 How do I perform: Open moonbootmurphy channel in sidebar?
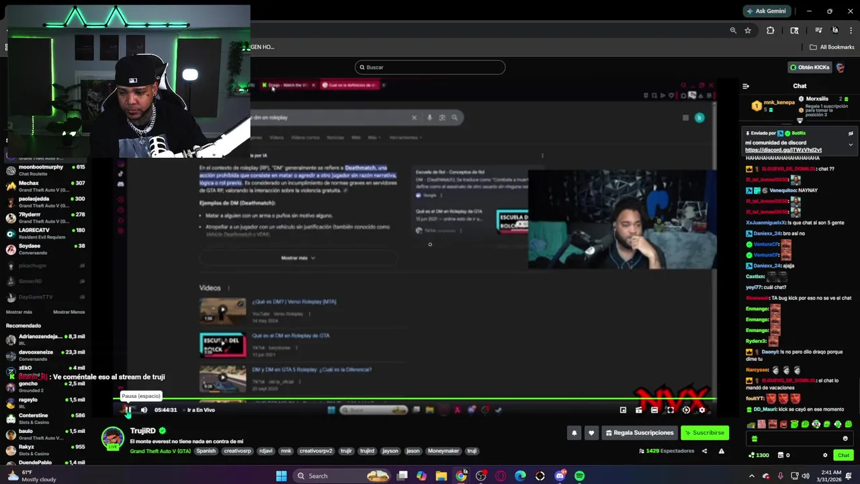pos(45,170)
